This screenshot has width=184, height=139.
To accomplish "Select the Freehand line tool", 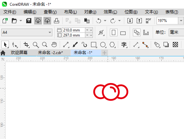I will 66,45.
